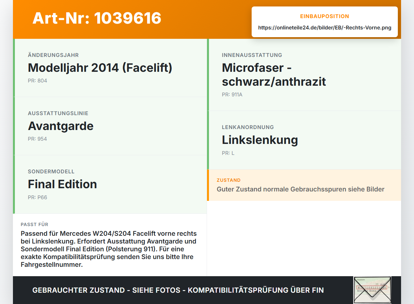Click the PR: P66 code
The image size is (414, 304).
[38, 197]
